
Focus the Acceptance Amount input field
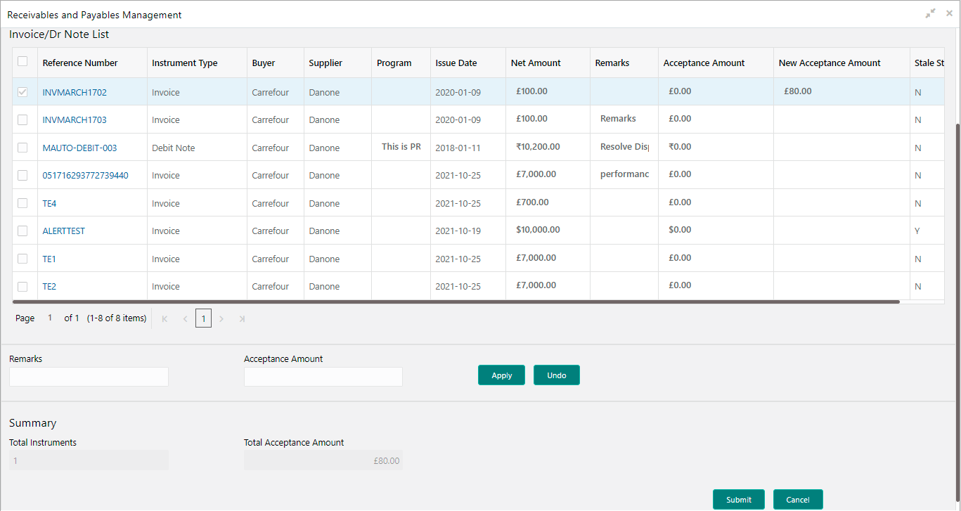coord(323,377)
